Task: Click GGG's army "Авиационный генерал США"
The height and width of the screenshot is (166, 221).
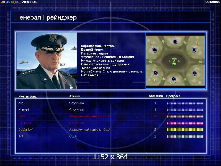Action: 90,116
